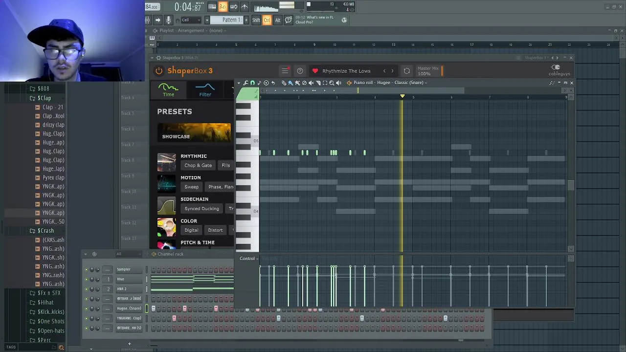Mute the Hive channel green light
Screen dimensions: 626x352
click(87, 279)
